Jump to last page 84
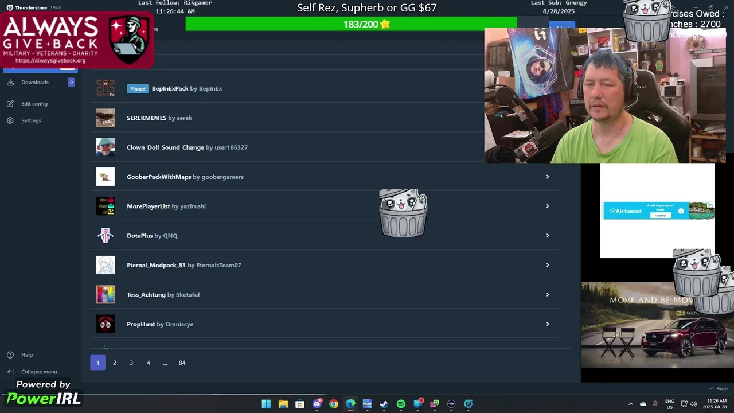734x413 pixels. [182, 363]
